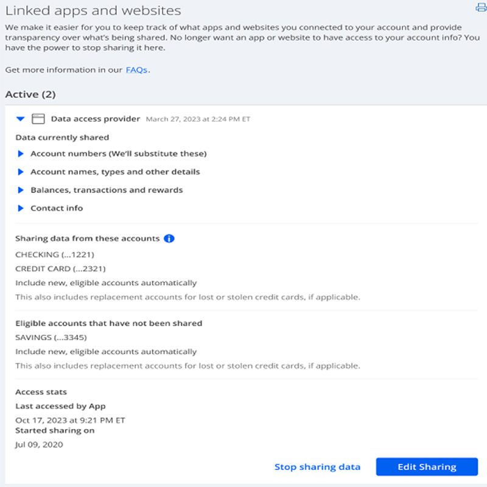Click the Data access provider title
Image resolution: width=487 pixels, height=487 pixels.
[96, 119]
